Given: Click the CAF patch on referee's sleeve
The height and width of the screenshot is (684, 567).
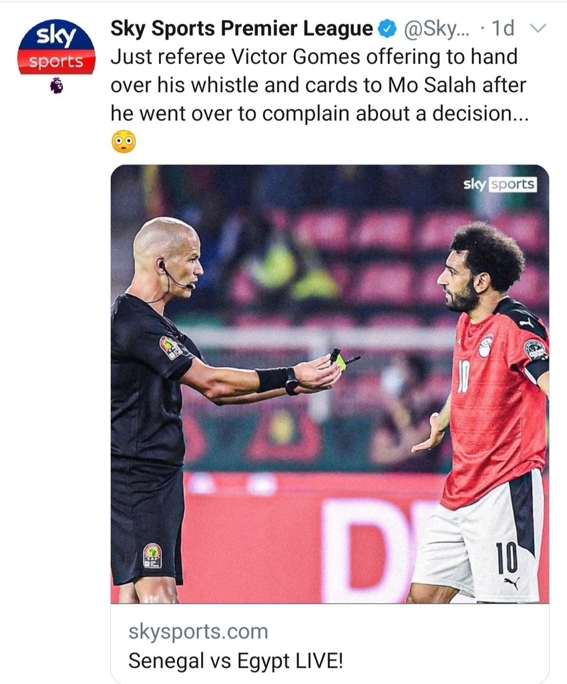Looking at the screenshot, I should (x=170, y=347).
